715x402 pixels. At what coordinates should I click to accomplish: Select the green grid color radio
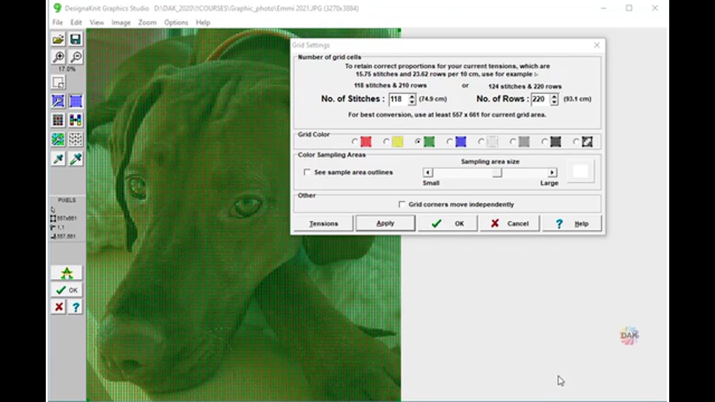click(418, 142)
